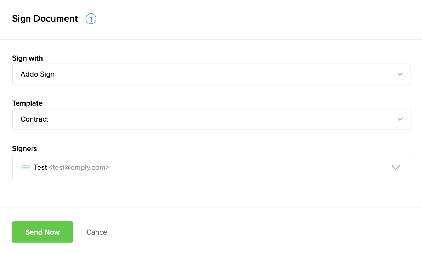Click the test@emply.com email address
The width and height of the screenshot is (422, 253).
(x=79, y=167)
